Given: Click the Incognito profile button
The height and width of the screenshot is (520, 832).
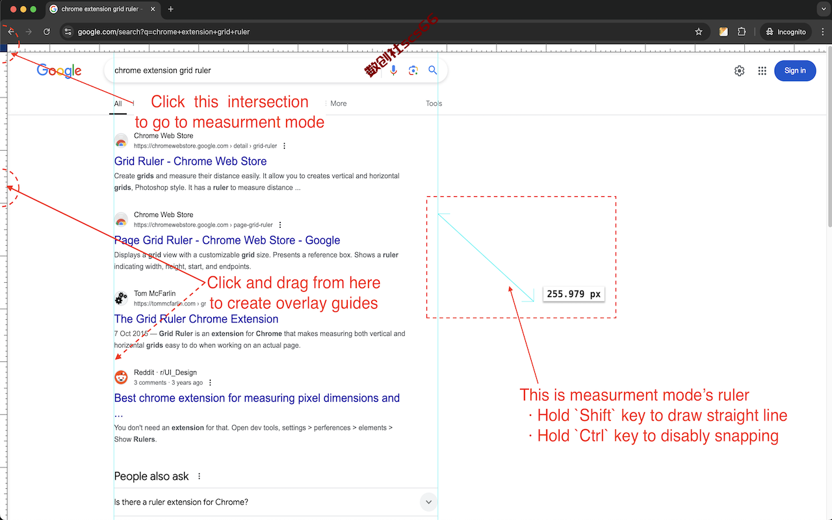Looking at the screenshot, I should coord(785,32).
